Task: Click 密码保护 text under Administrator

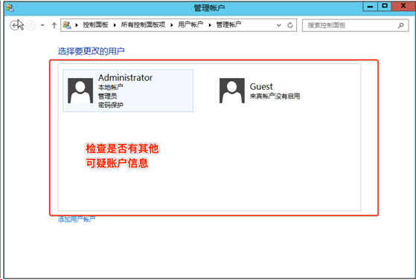Action: pyautogui.click(x=111, y=105)
